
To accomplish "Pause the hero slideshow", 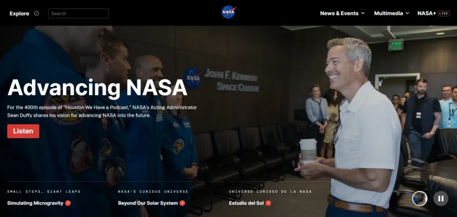I will pos(441,198).
